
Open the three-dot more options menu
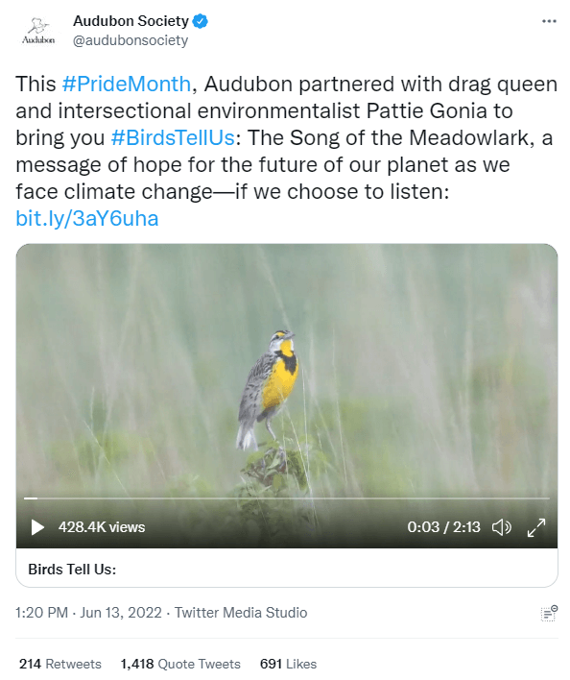click(549, 21)
